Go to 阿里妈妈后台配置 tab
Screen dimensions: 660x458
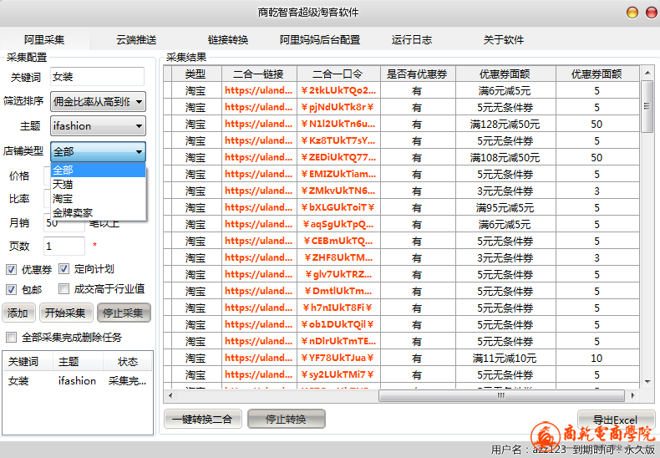click(x=320, y=39)
